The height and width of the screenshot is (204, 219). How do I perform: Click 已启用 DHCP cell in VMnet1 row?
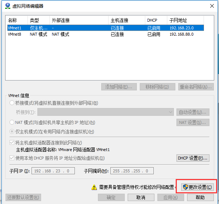pos(154,28)
